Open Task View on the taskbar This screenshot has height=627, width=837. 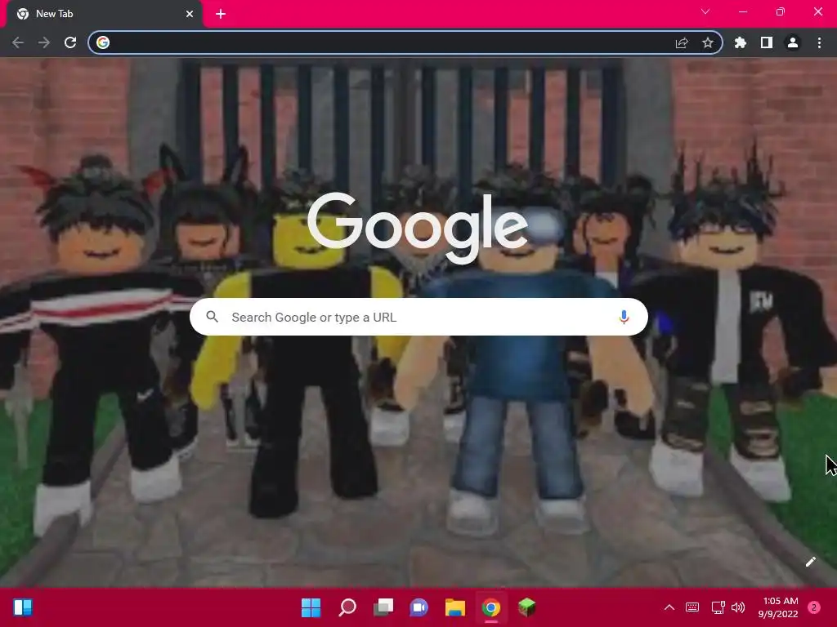tap(383, 607)
